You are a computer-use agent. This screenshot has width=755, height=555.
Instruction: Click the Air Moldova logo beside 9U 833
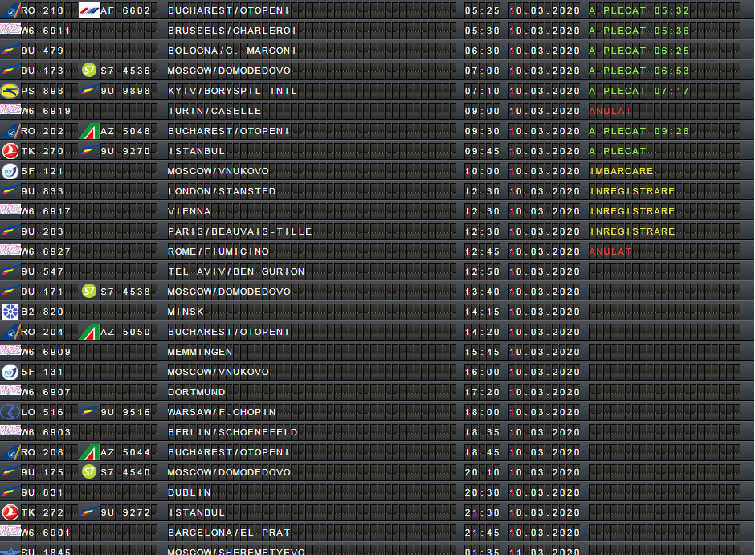click(x=10, y=190)
